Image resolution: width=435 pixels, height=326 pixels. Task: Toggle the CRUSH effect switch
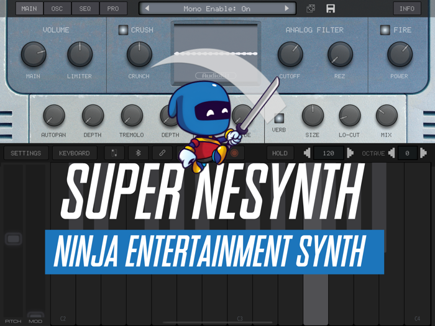pos(123,30)
